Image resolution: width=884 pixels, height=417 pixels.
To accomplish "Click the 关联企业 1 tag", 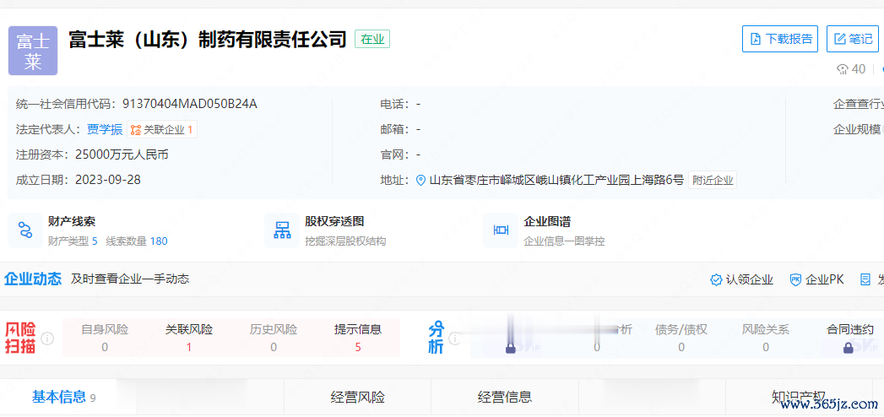I will (162, 130).
